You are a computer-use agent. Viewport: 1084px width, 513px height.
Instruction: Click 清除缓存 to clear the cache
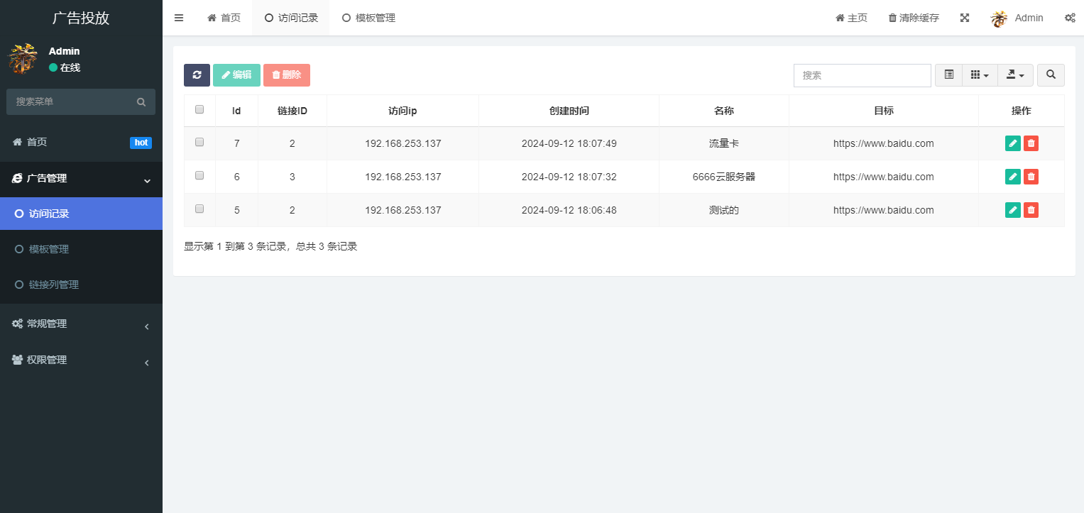pyautogui.click(x=913, y=17)
